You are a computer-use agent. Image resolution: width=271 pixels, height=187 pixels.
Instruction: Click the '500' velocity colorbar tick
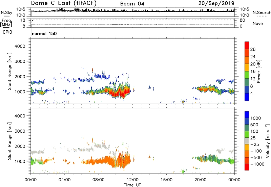(255, 125)
